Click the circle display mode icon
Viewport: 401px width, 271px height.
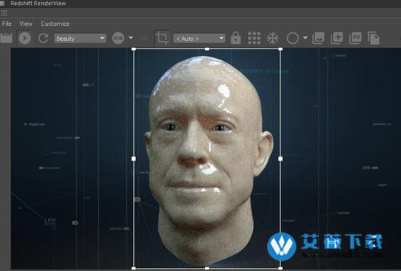click(x=293, y=38)
